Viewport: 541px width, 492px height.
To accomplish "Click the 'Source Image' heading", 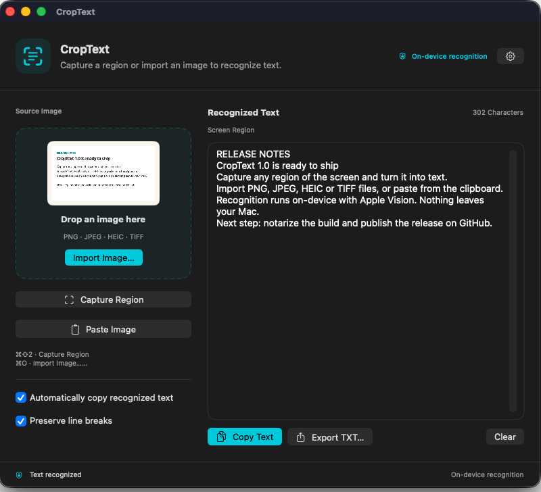I will (x=39, y=111).
